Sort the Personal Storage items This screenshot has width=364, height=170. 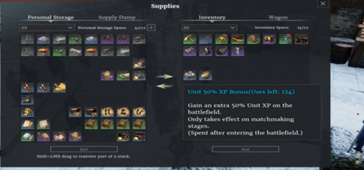(x=84, y=149)
